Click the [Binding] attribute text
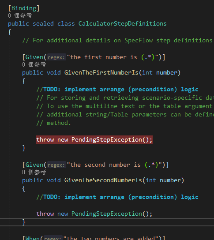 click(x=24, y=8)
